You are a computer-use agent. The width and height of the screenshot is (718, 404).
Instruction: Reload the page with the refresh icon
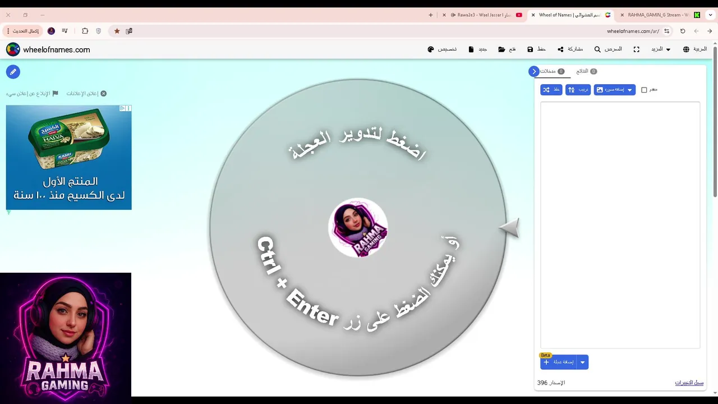(x=683, y=31)
